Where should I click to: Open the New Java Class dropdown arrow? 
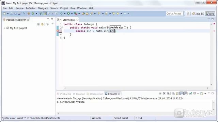pyautogui.click(x=36, y=14)
